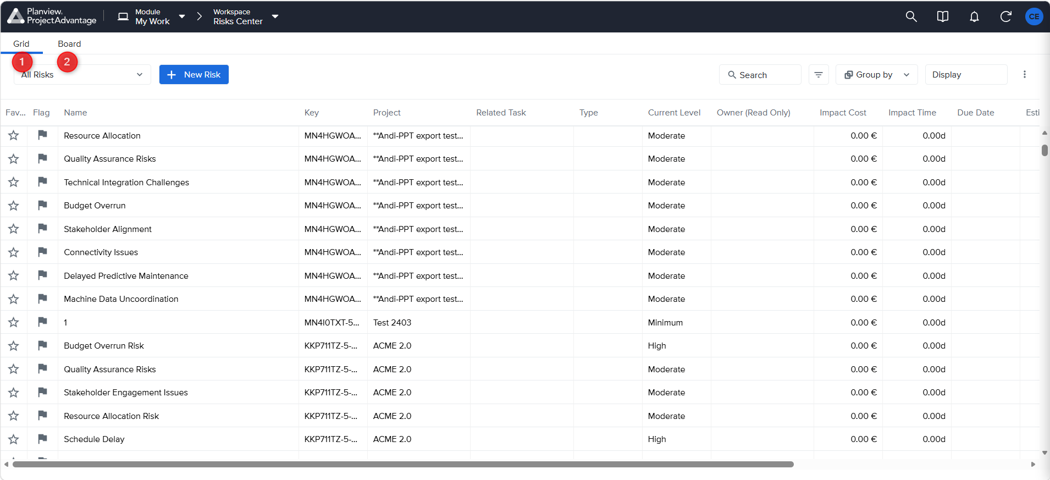Flag the Technical Integration Challenges risk
Image resolution: width=1050 pixels, height=480 pixels.
42,181
